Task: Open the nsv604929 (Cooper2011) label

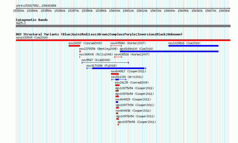Action: (x=133, y=99)
